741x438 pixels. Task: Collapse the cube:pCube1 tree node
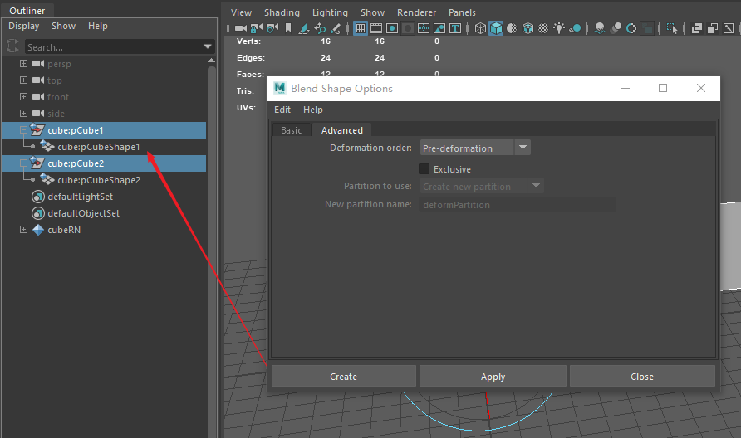click(23, 130)
